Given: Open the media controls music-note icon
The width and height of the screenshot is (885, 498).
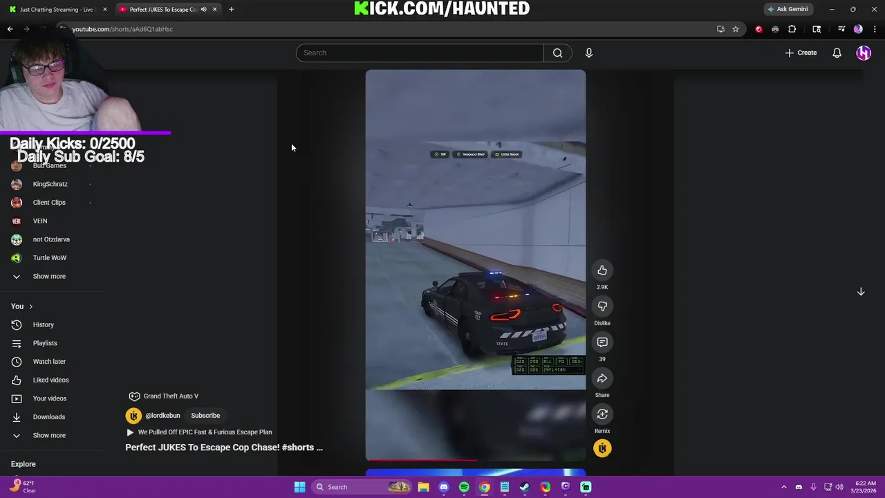Looking at the screenshot, I should 841,29.
